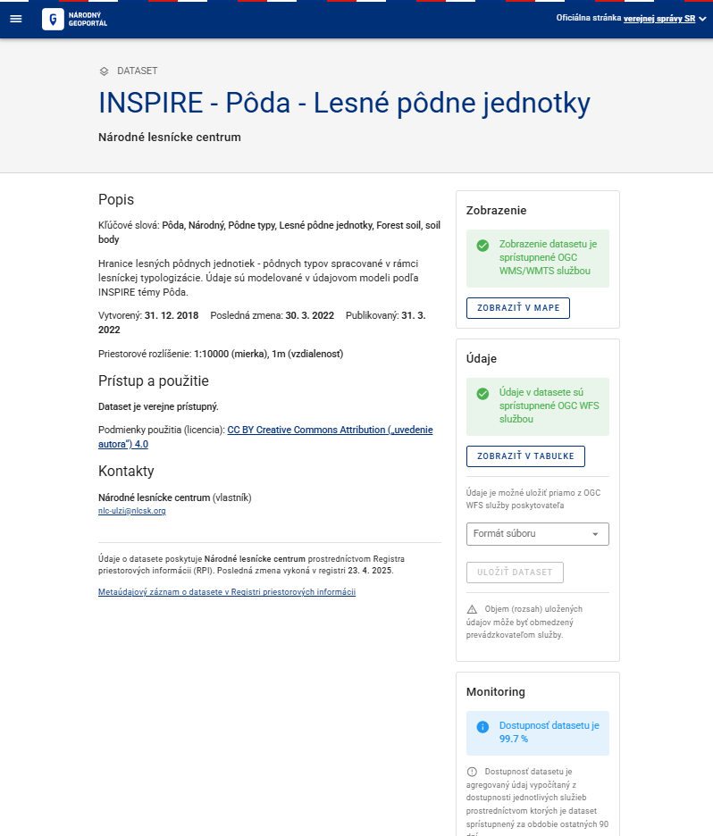Screen dimensions: 713x836
Task: Open the hamburger navigation menu
Action: coord(16,19)
